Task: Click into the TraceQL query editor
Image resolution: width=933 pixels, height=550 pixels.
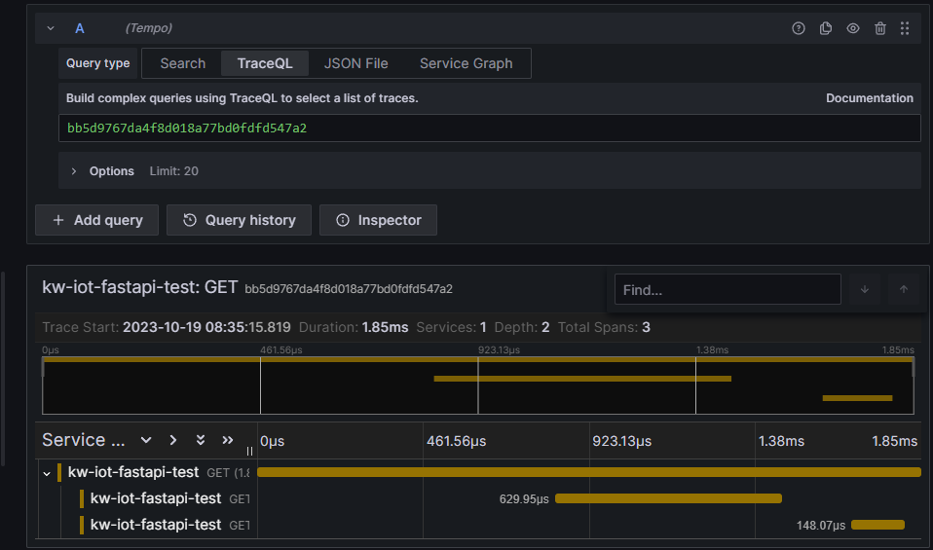Action: [489, 128]
